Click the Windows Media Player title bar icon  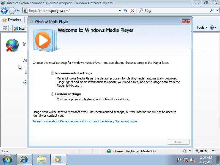tap(31, 22)
